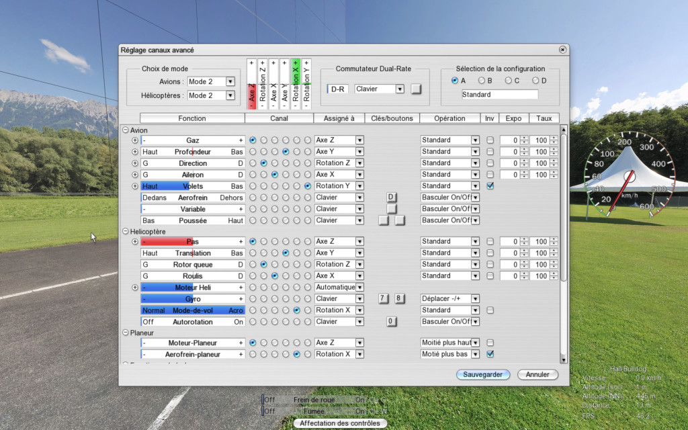
Task: Collapse the Avion section
Action: pyautogui.click(x=125, y=130)
